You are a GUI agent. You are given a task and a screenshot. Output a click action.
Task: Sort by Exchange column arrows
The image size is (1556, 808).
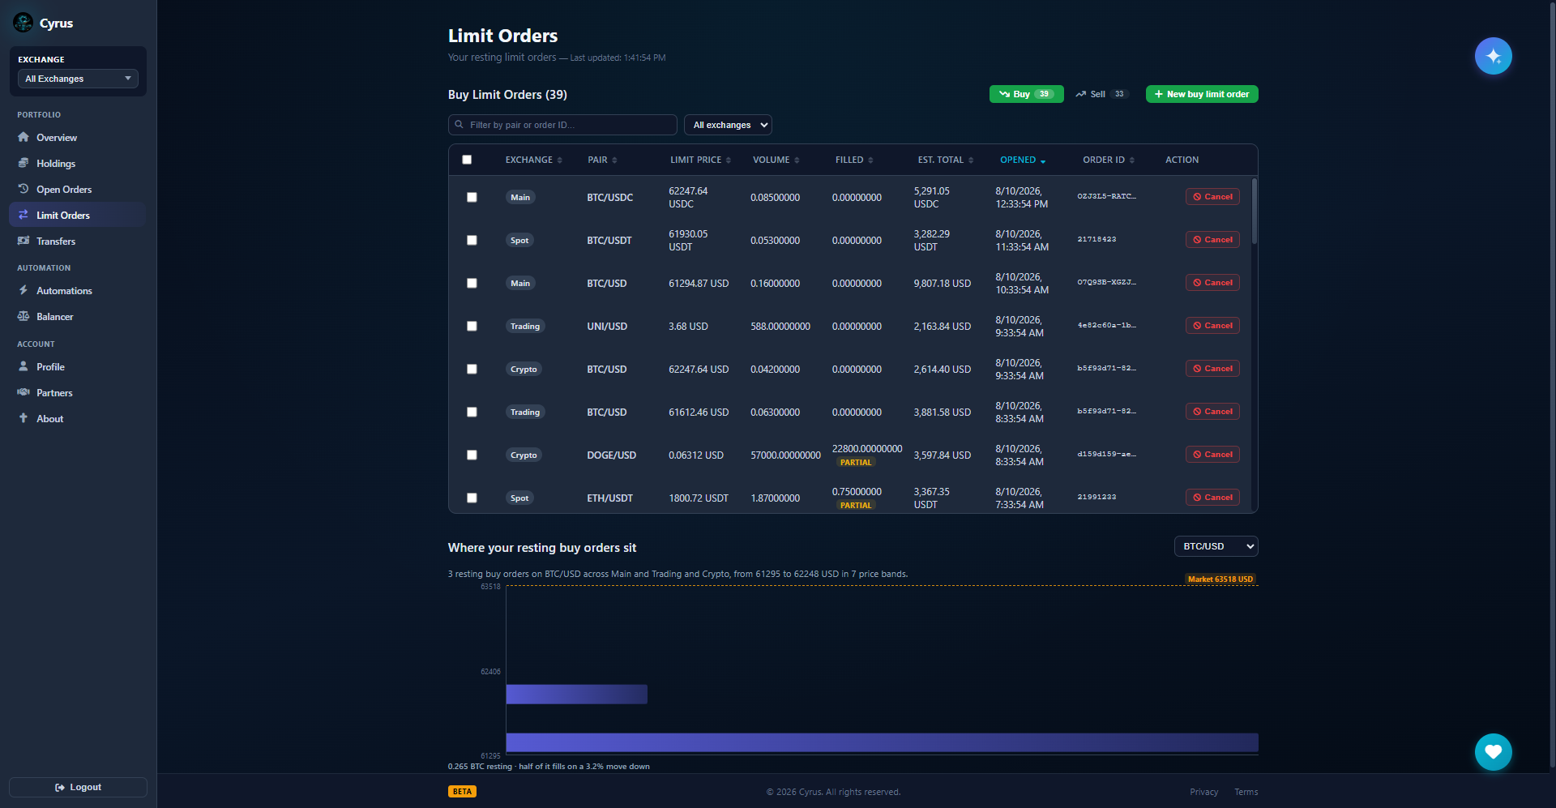pyautogui.click(x=560, y=160)
